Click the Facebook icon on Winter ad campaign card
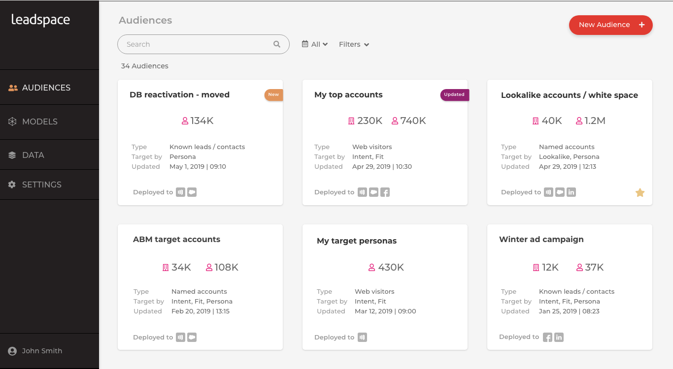 click(547, 338)
